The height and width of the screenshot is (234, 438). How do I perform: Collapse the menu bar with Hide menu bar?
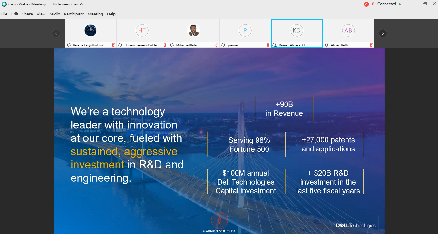tap(68, 4)
